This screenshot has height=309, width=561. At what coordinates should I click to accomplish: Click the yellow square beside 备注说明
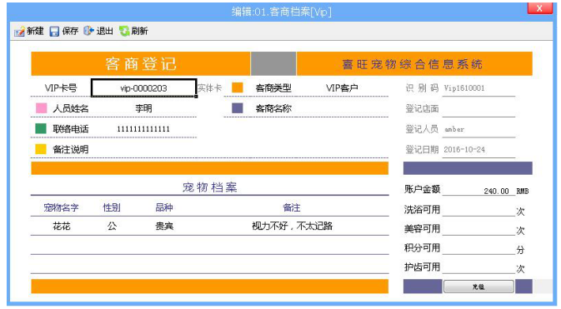tap(41, 149)
